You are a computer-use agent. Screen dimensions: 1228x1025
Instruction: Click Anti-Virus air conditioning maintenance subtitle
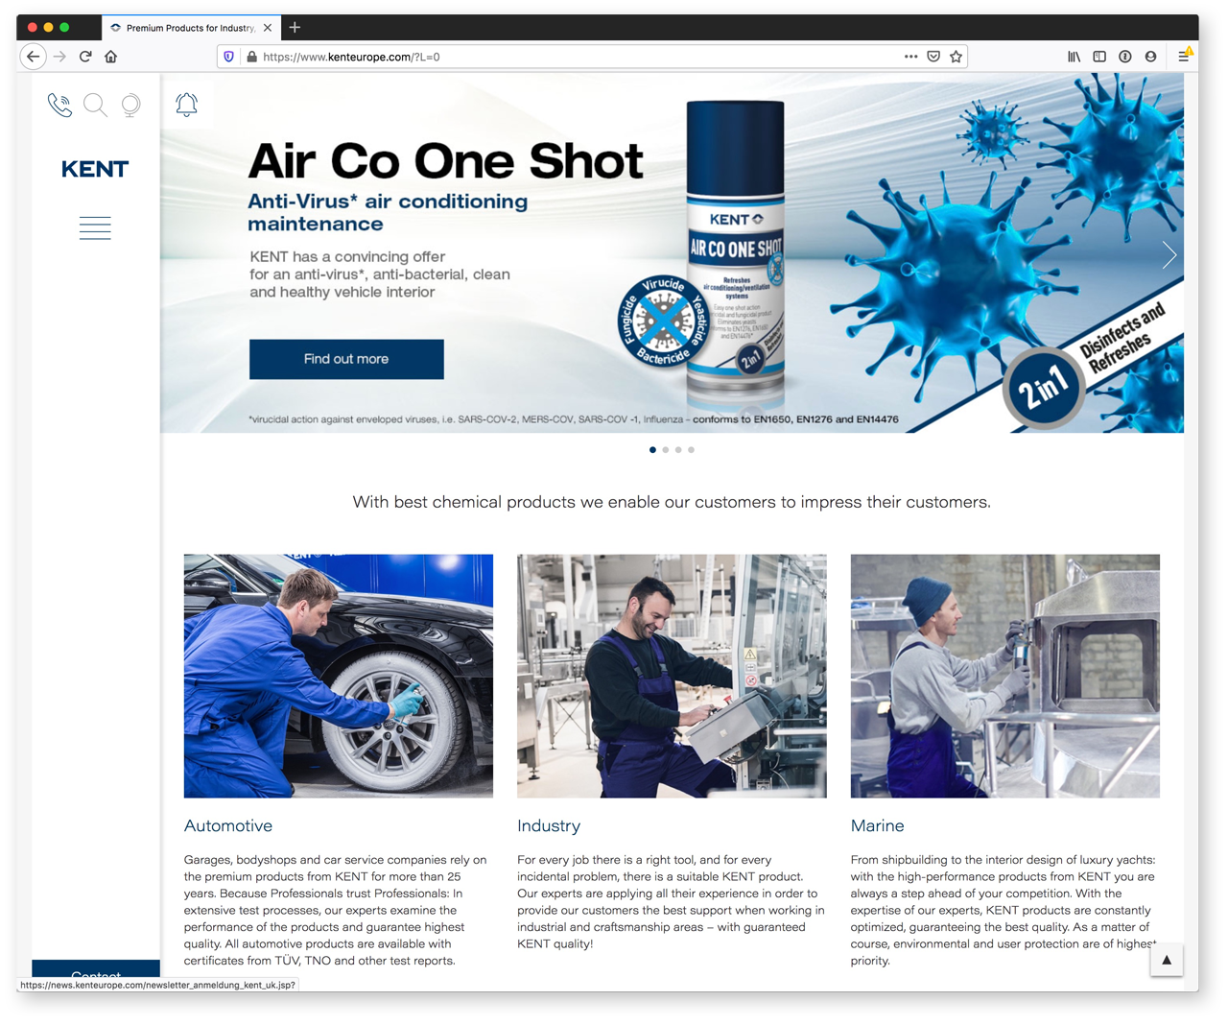coord(388,212)
